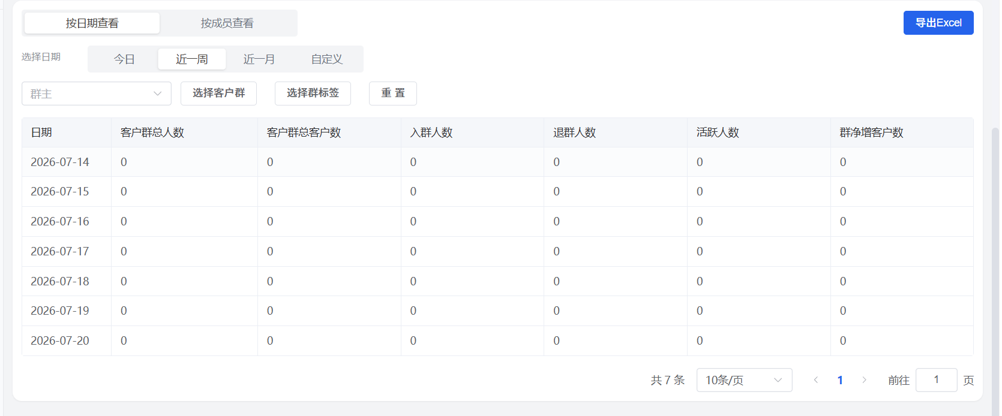
Task: Click 客户群总客户数 value for 2026-07-19
Action: tap(270, 311)
